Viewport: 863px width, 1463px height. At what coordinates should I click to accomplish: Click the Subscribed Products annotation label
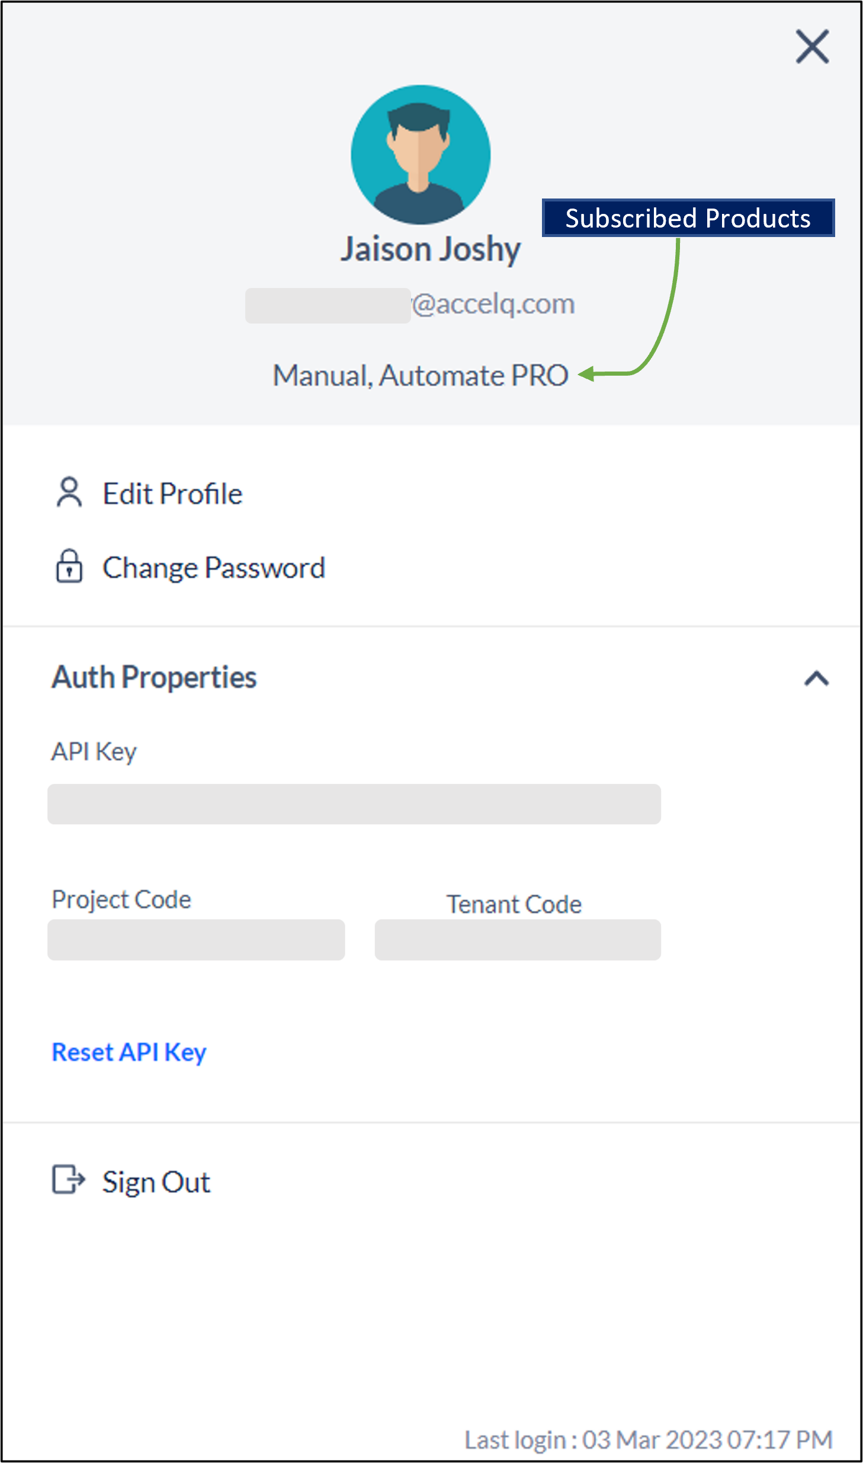(x=688, y=218)
